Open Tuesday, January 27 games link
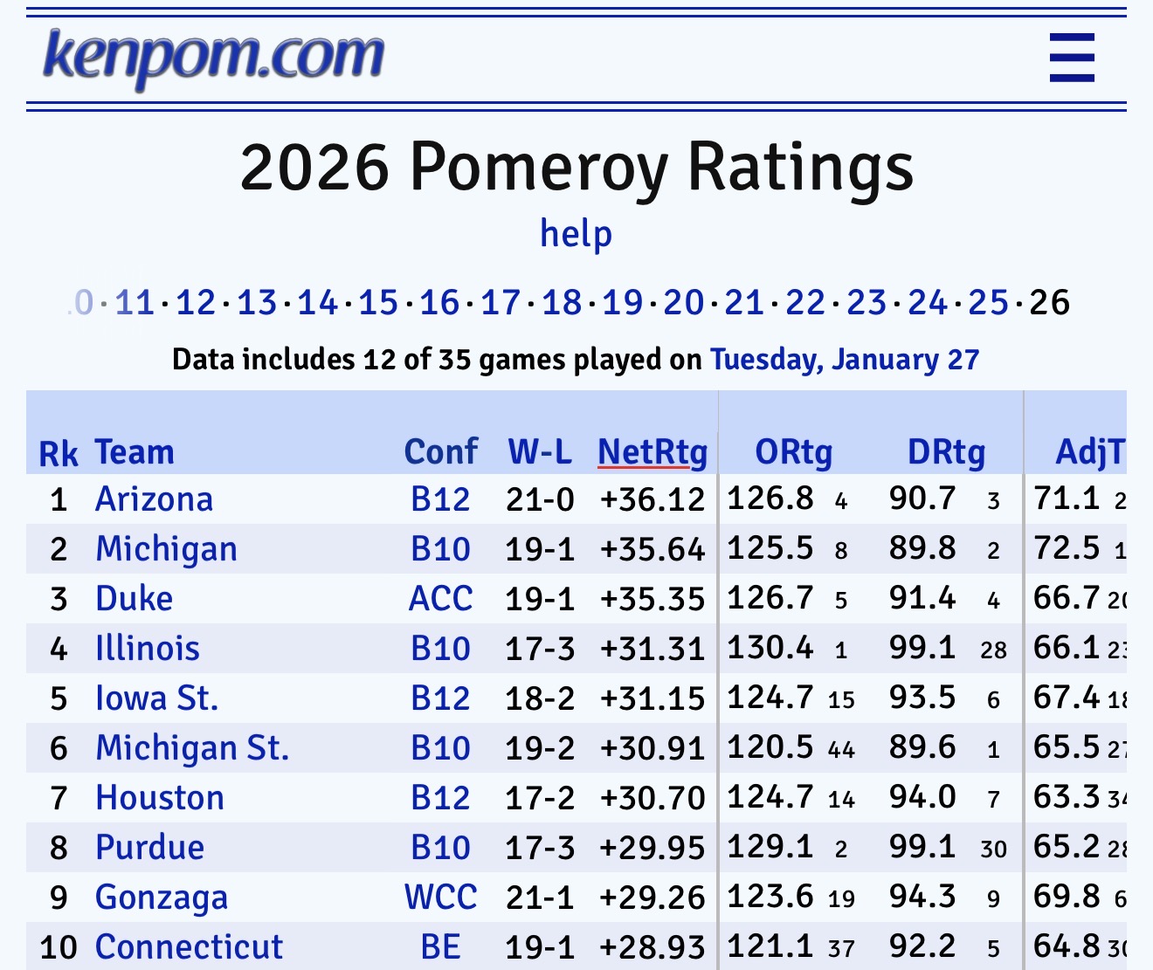The image size is (1153, 970). click(844, 360)
